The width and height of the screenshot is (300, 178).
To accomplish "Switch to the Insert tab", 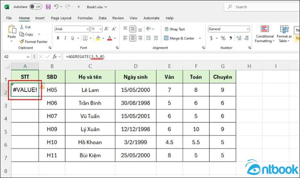I will point(40,18).
